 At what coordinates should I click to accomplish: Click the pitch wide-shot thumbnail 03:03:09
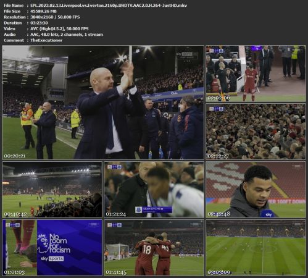[256, 248]
